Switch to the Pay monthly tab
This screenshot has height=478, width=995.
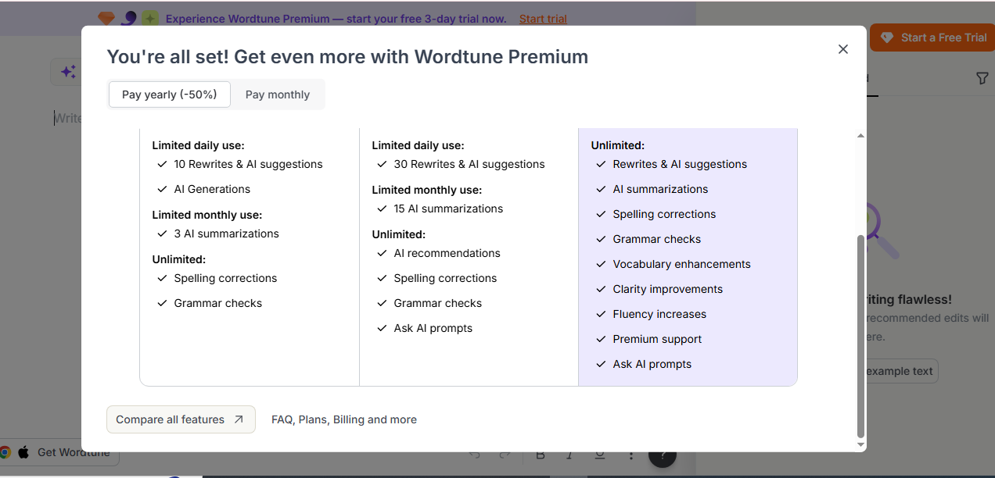(x=277, y=94)
